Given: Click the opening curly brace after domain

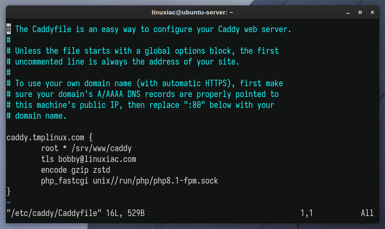Looking at the screenshot, I should pos(91,137).
